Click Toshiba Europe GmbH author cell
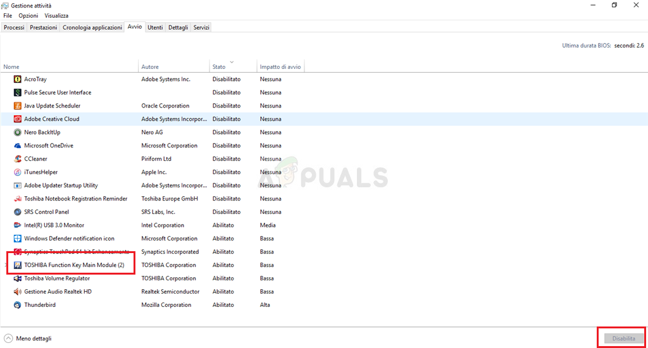Screen dimensions: 648x348 tap(170, 199)
